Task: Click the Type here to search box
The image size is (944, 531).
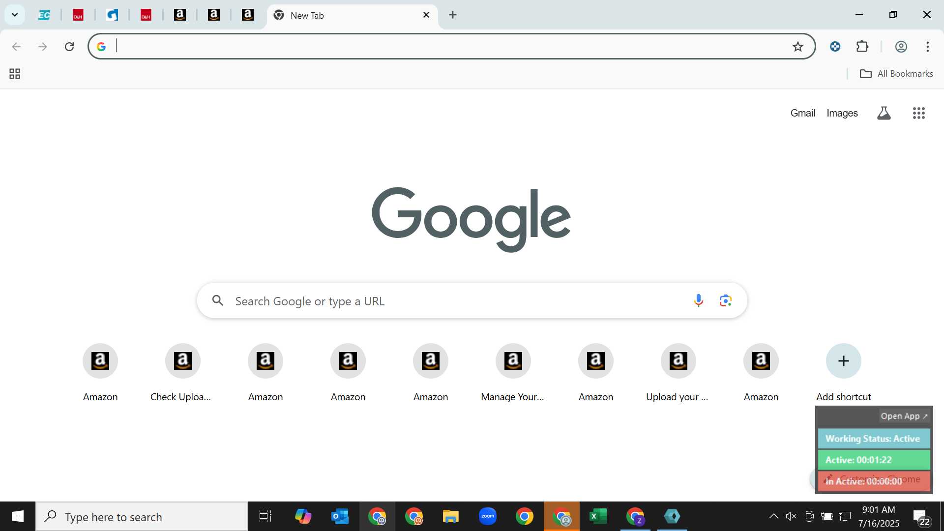Action: pos(142,517)
